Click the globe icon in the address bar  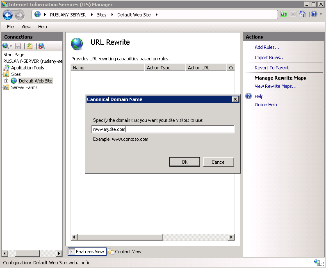coord(38,14)
